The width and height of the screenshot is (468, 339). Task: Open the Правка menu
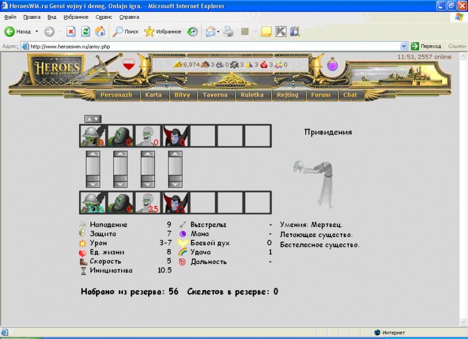click(32, 17)
